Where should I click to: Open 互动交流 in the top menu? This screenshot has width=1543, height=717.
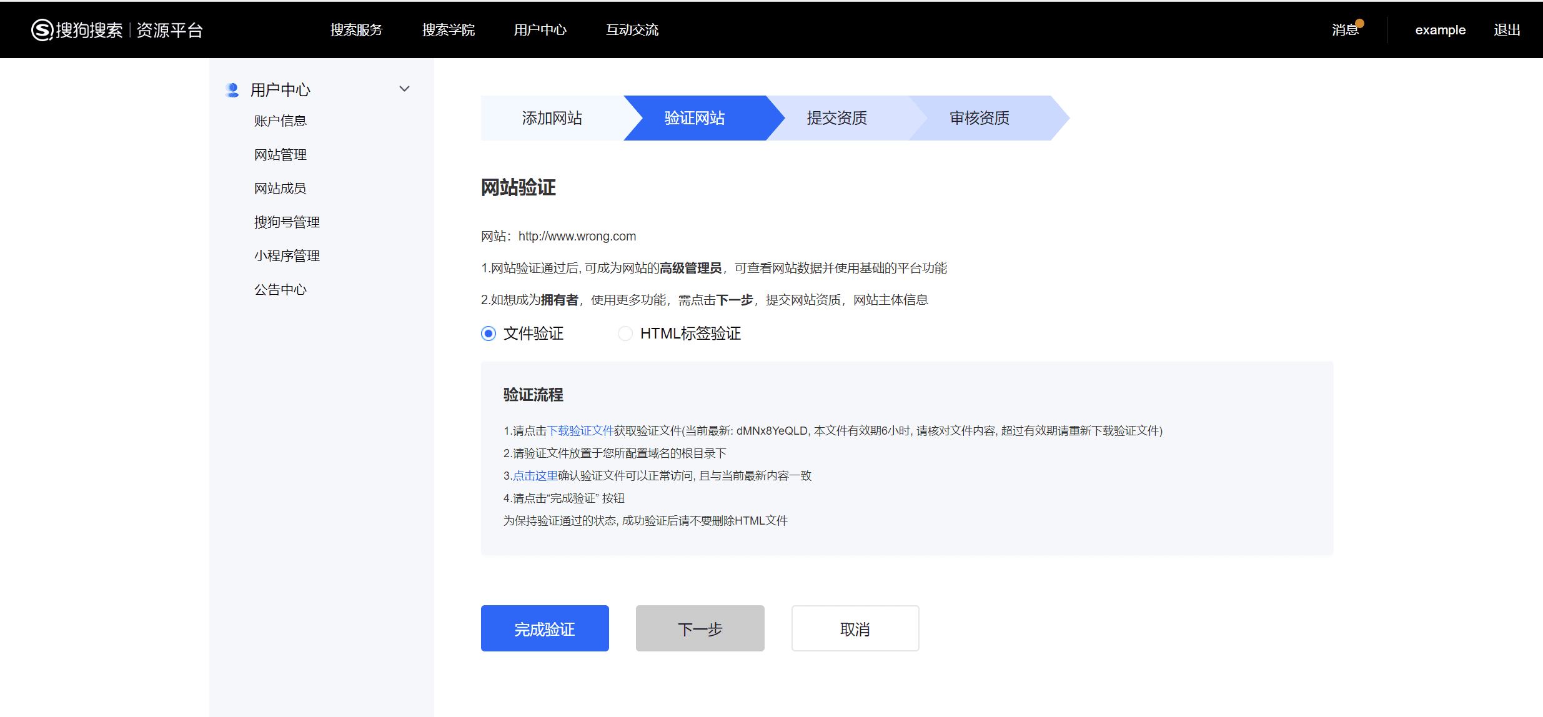pos(632,30)
